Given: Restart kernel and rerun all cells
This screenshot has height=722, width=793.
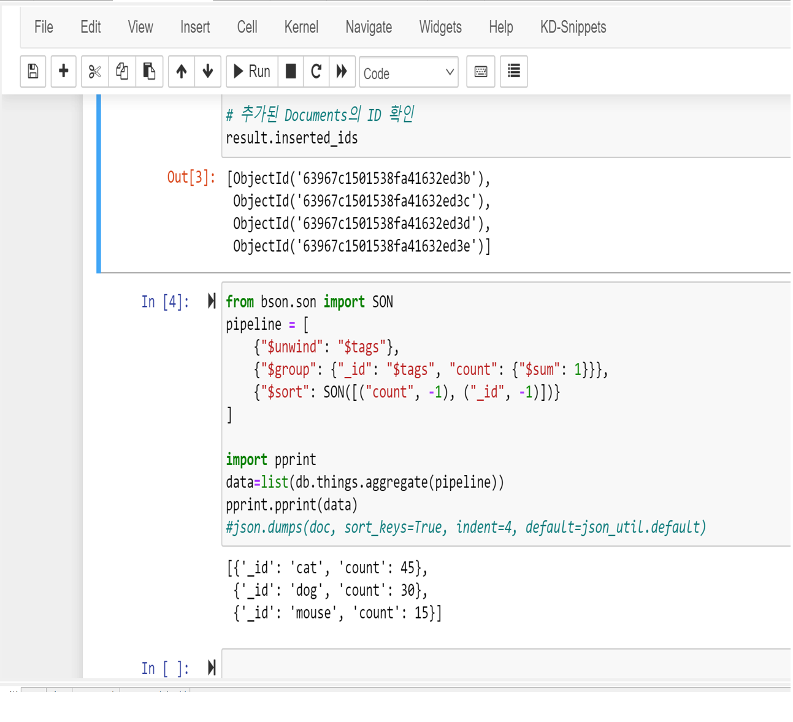Looking at the screenshot, I should coord(342,72).
